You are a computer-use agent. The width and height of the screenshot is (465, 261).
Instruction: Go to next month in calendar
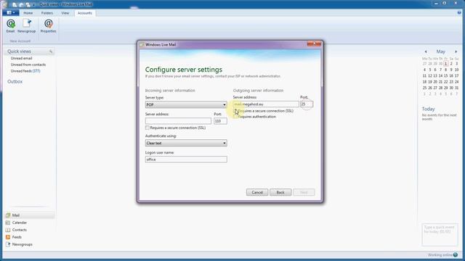pyautogui.click(x=456, y=51)
